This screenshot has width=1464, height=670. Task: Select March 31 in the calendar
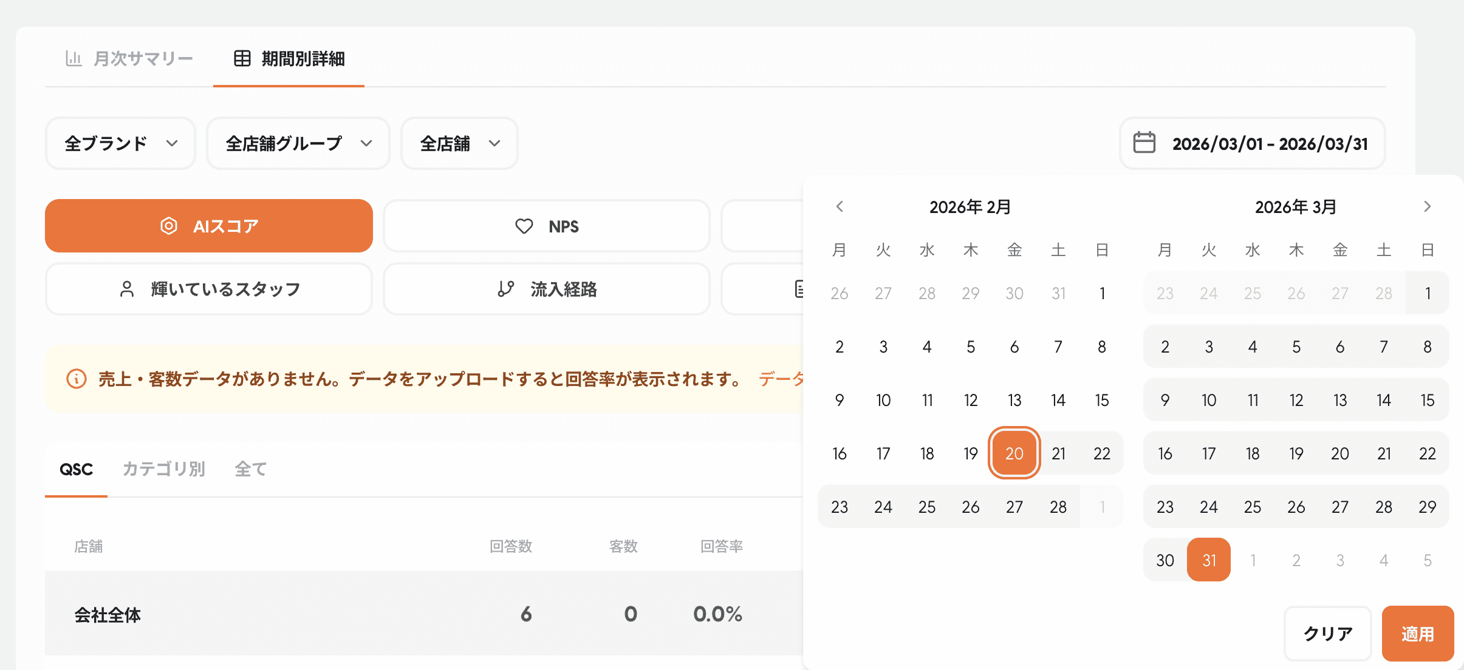(1209, 560)
